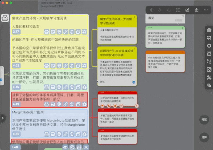Click the three dots on the orange card header
The image size is (213, 150).
pyautogui.click(x=150, y=52)
